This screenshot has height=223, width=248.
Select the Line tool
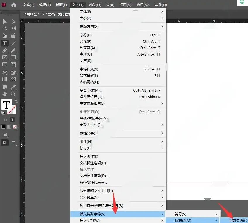[13, 43]
